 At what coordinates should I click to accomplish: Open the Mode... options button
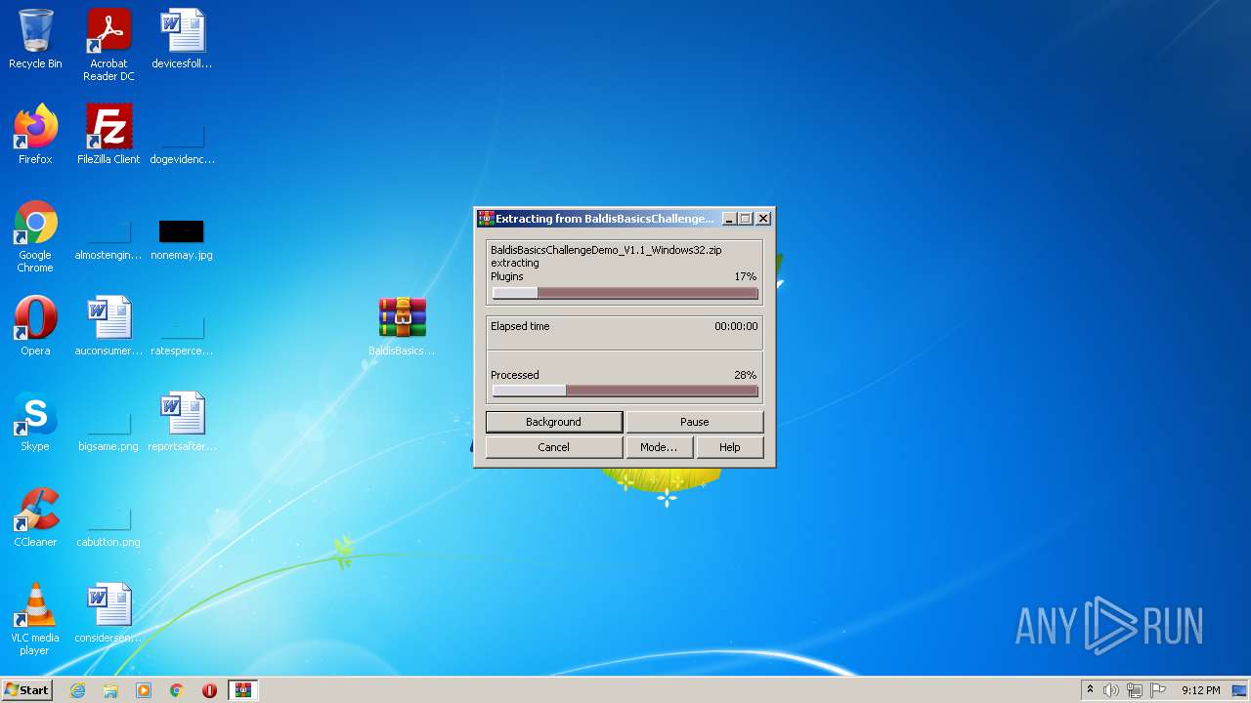[x=659, y=447]
